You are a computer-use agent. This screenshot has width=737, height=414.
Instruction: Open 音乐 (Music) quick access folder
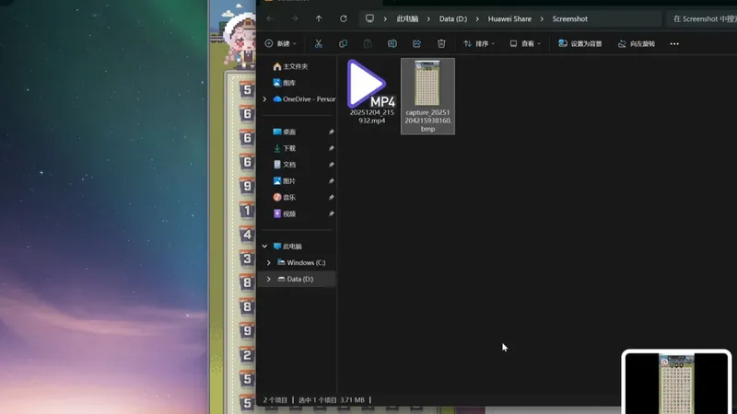pos(285,198)
